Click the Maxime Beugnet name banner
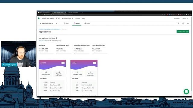This screenshot has height=108, width=193. pyautogui.click(x=9, y=65)
